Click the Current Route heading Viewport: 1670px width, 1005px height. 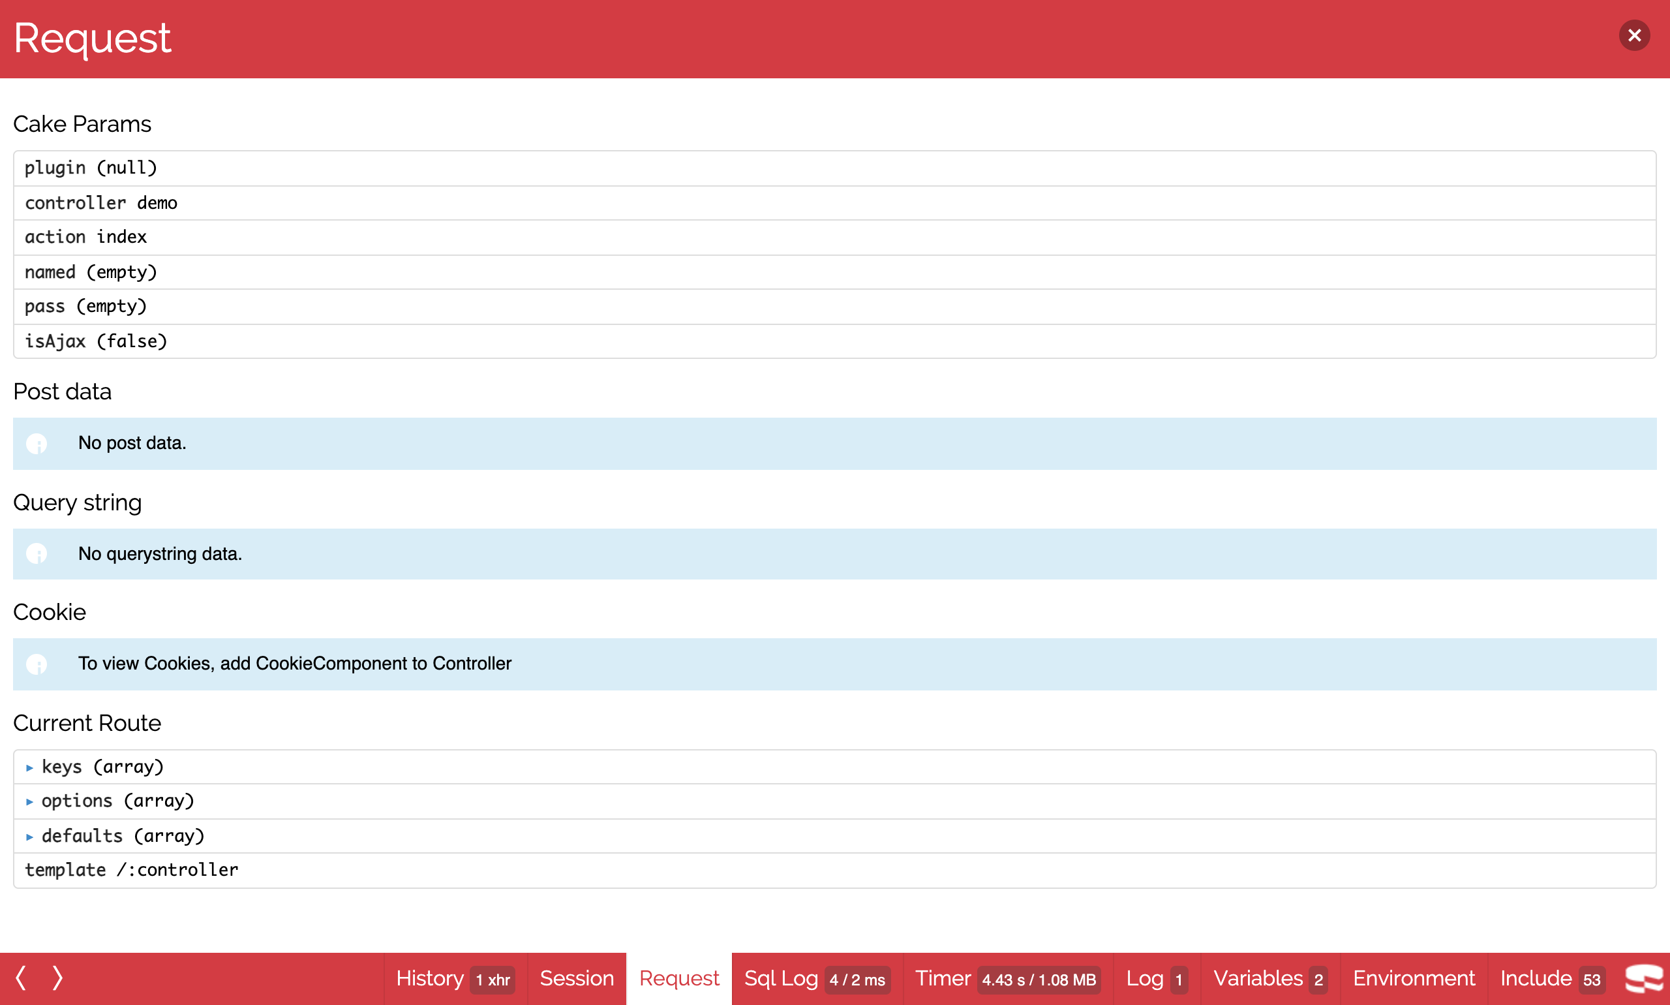(87, 723)
